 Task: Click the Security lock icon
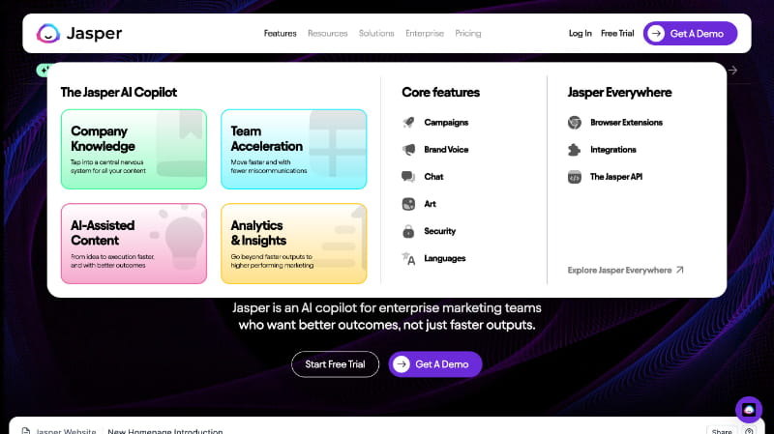point(408,231)
